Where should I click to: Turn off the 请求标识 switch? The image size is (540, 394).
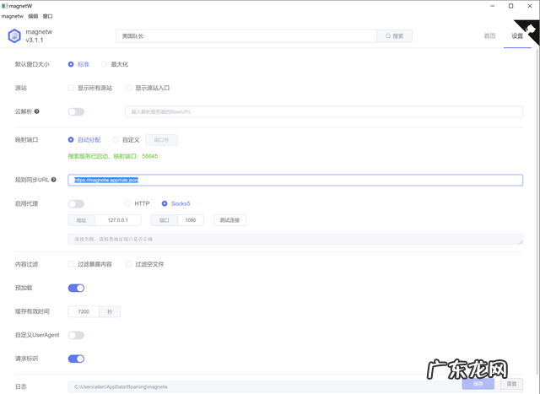pos(76,359)
